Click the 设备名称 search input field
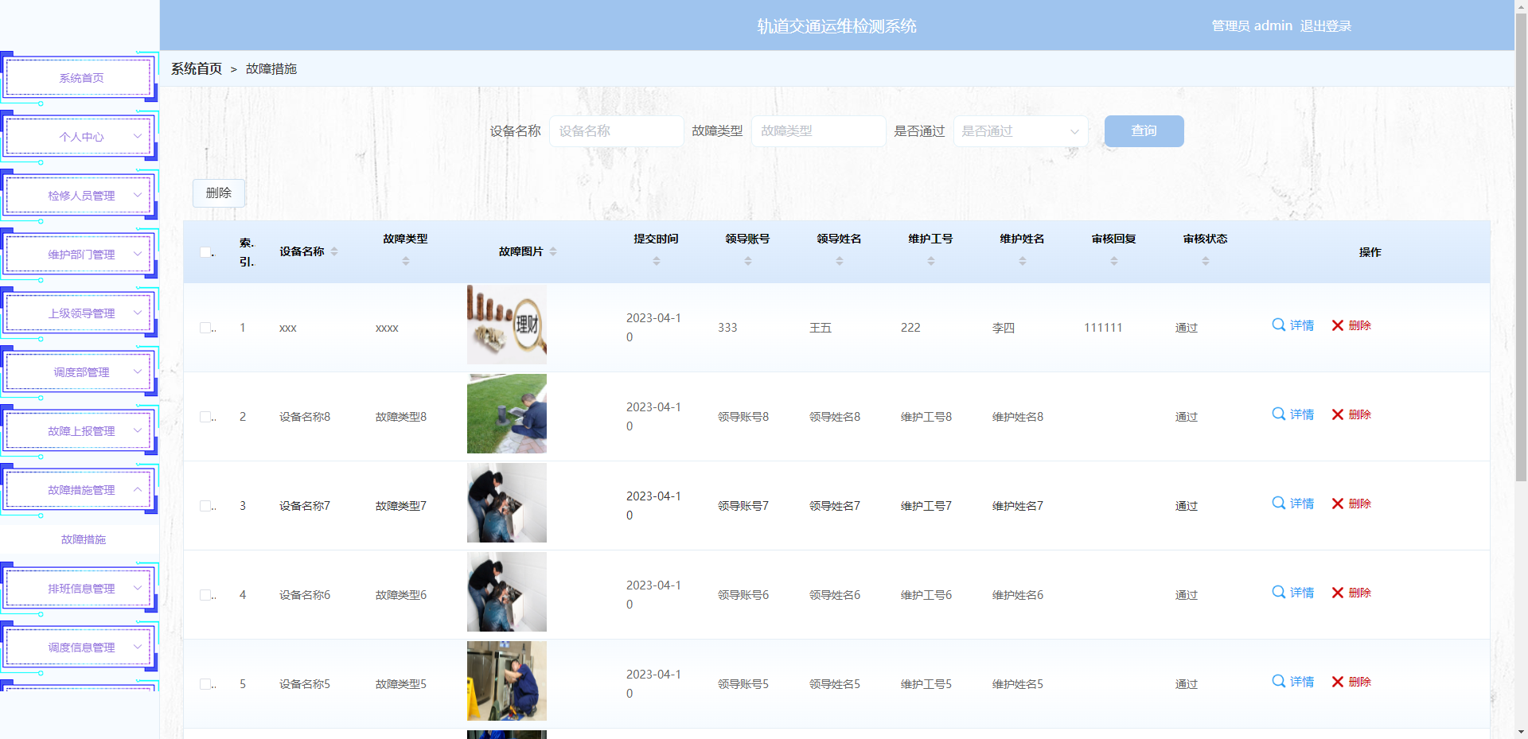This screenshot has height=739, width=1528. click(x=616, y=131)
